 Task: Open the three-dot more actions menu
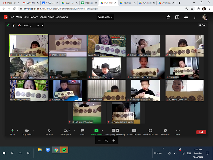coord(195,17)
